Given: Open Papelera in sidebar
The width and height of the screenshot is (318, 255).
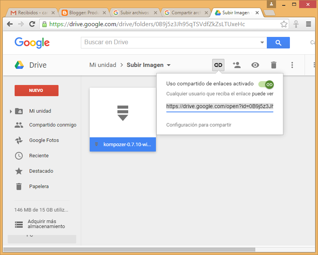Looking at the screenshot, I should (39, 186).
